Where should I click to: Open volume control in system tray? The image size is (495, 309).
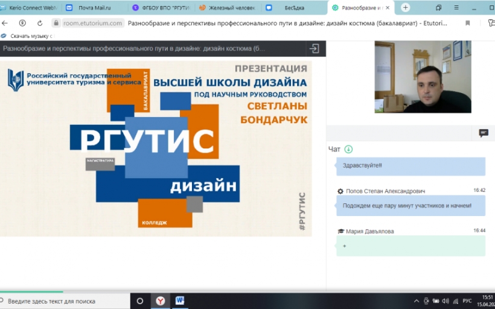click(x=445, y=301)
